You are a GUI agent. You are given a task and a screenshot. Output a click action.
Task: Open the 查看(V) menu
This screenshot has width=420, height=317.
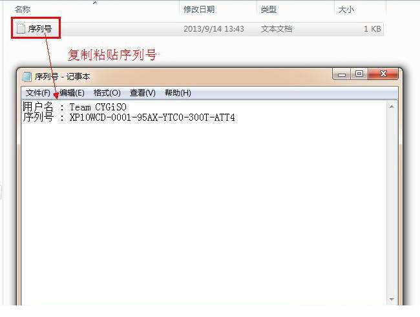[x=143, y=93]
